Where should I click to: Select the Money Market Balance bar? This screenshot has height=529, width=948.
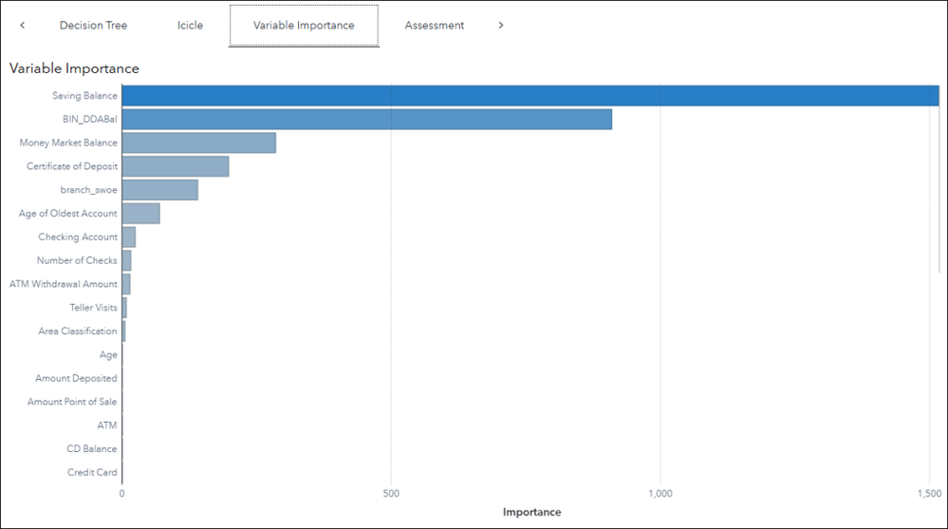tap(199, 142)
